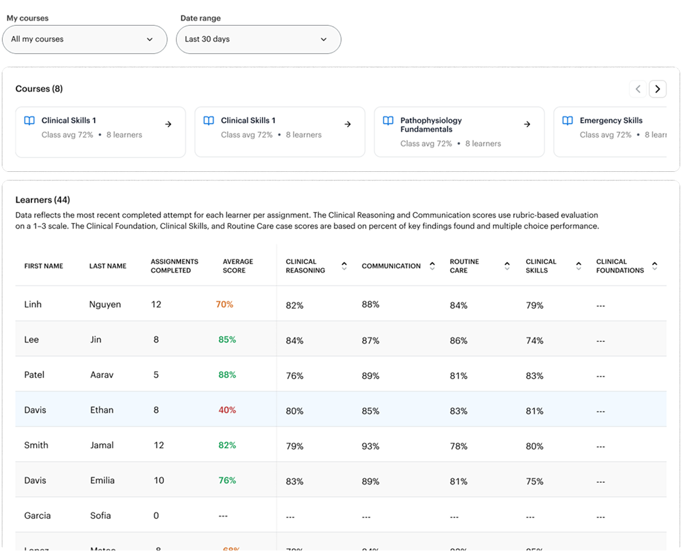Open the Date range dropdown

[258, 40]
